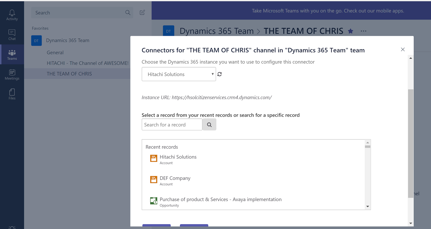Click the Favorites section label

click(x=40, y=28)
